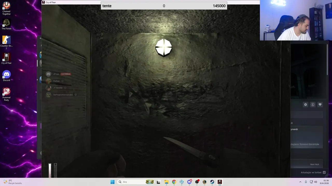The image size is (332, 186).
Task: Open network settings in the tray
Action: point(311,182)
